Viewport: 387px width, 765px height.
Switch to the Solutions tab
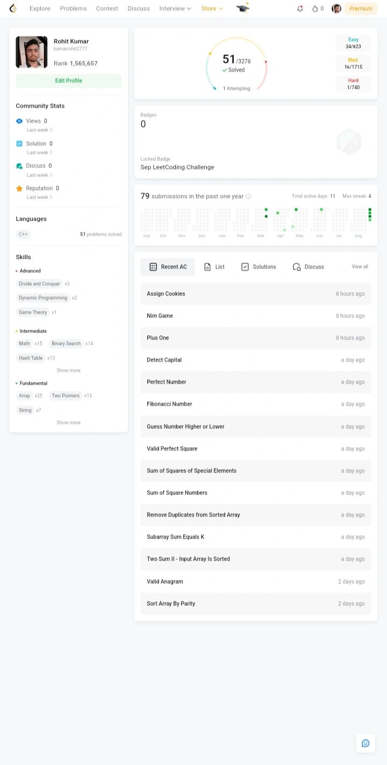click(x=259, y=267)
